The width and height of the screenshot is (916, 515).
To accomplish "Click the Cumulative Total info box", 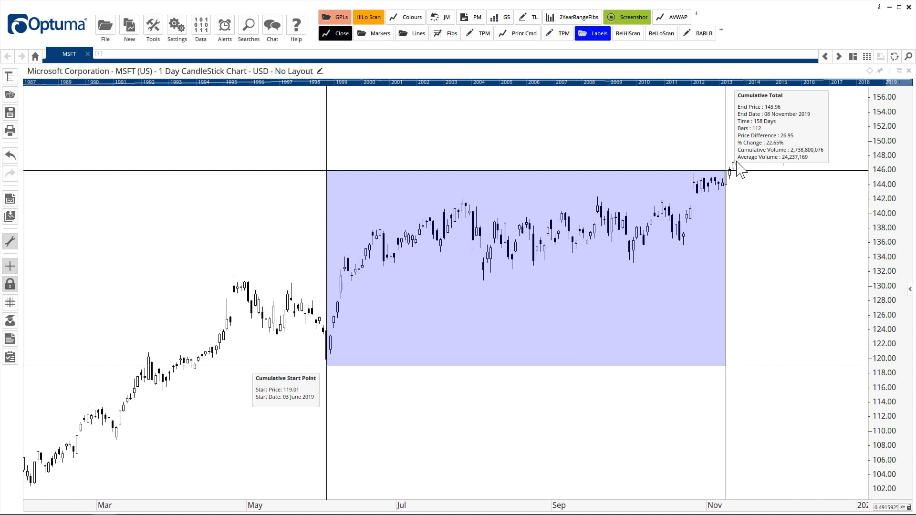I will point(781,126).
